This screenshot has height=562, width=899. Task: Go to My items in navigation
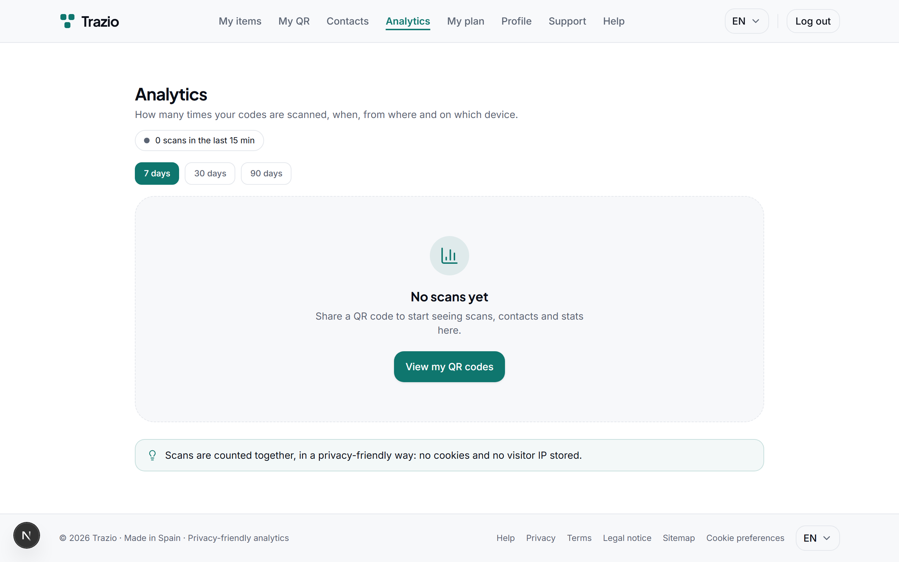coord(240,21)
